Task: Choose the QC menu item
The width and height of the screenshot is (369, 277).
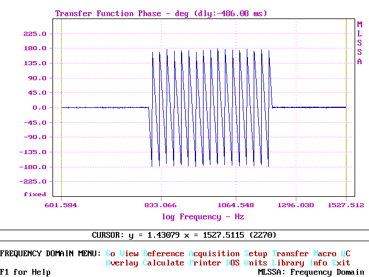Action: 346,254
